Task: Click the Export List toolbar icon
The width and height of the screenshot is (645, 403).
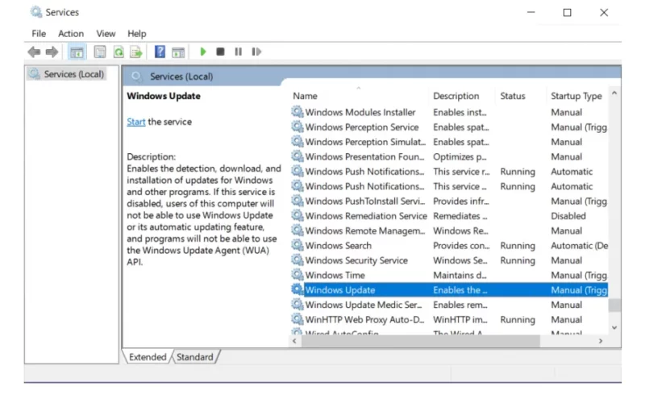Action: click(136, 52)
